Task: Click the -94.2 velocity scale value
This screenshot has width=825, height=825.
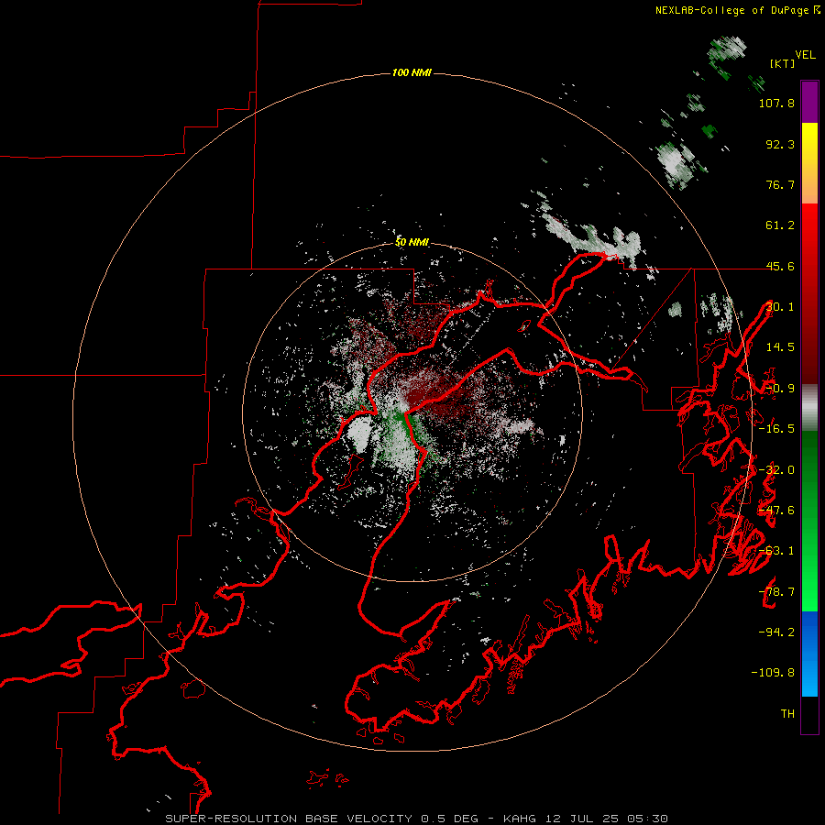Action: pyautogui.click(x=776, y=632)
